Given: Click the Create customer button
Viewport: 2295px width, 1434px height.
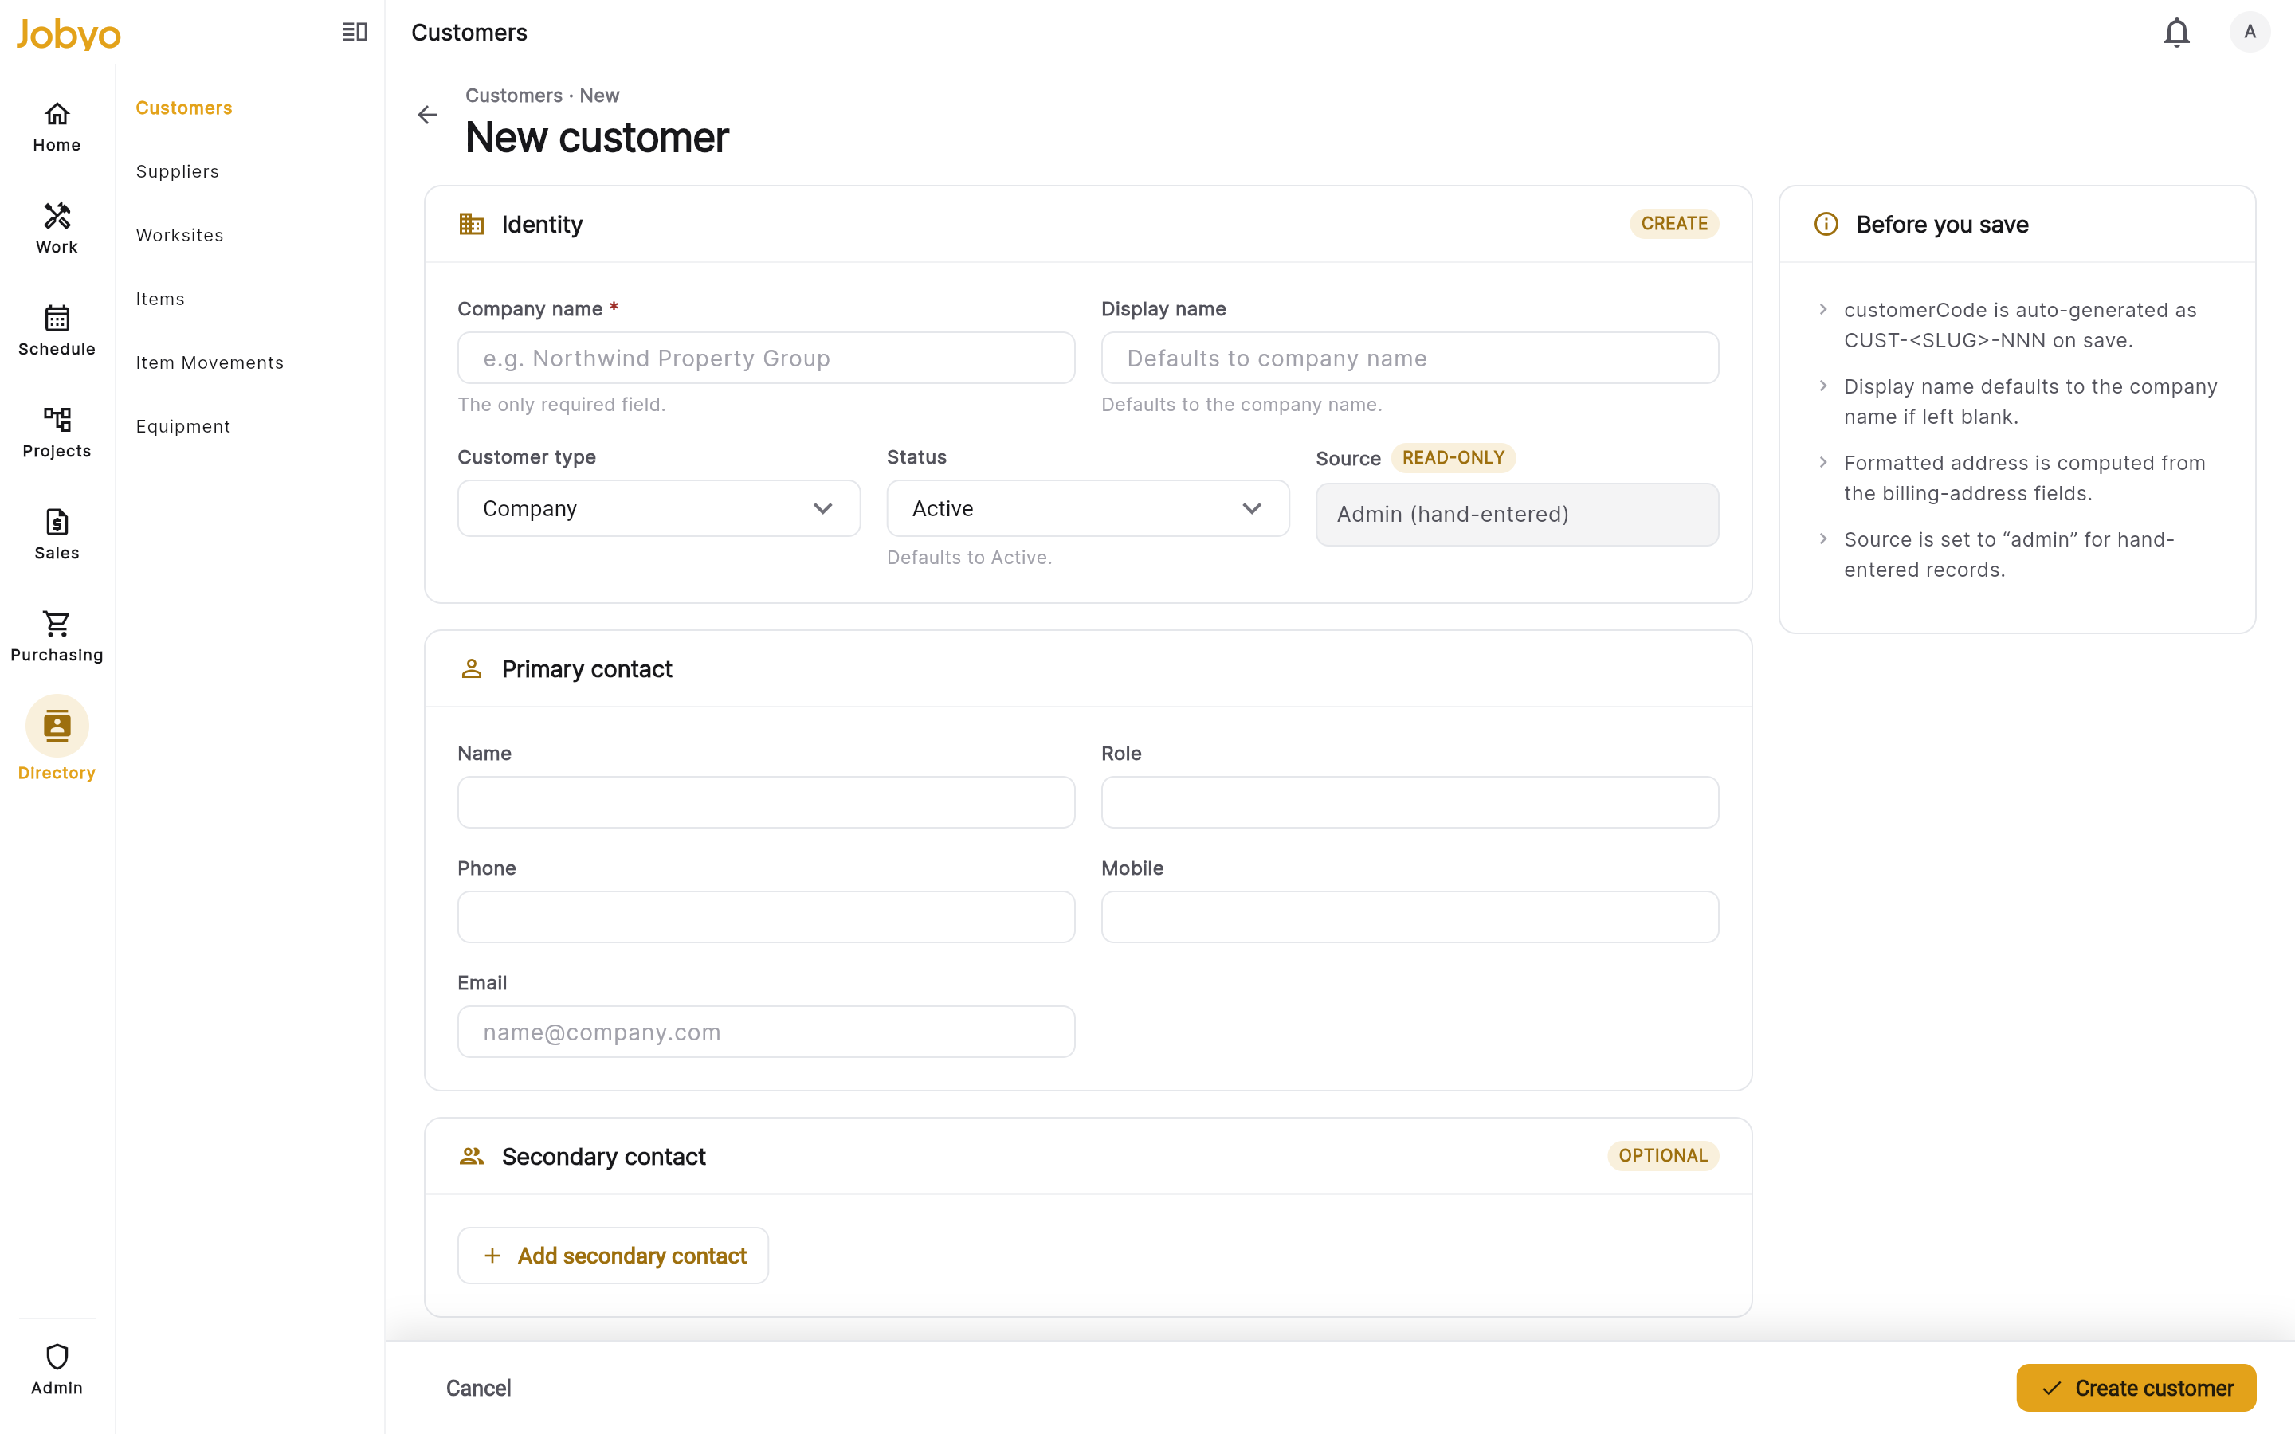Looking at the screenshot, I should tap(2136, 1388).
